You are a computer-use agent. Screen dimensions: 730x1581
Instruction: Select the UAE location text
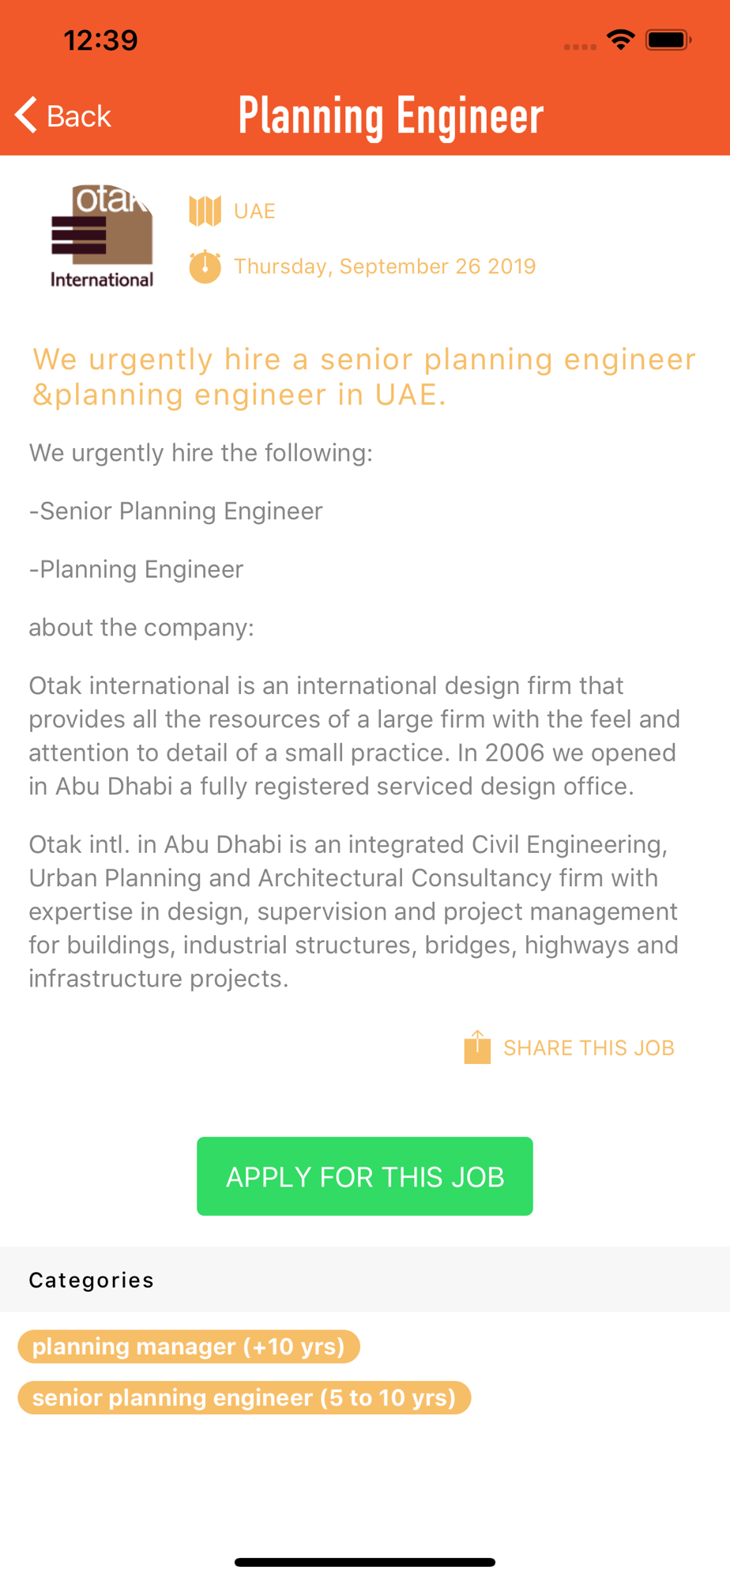(x=254, y=211)
